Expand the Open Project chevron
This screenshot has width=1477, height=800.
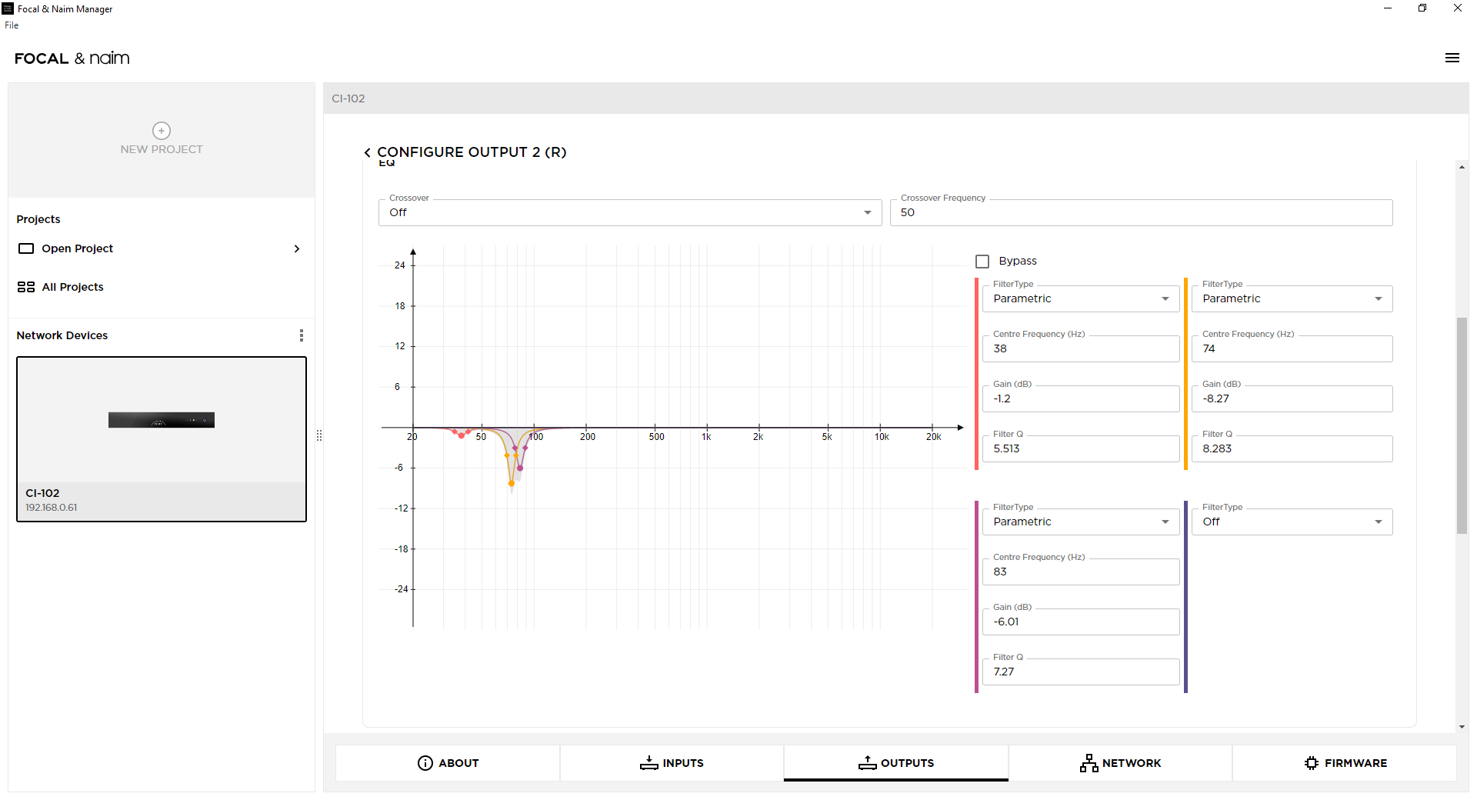click(x=297, y=248)
